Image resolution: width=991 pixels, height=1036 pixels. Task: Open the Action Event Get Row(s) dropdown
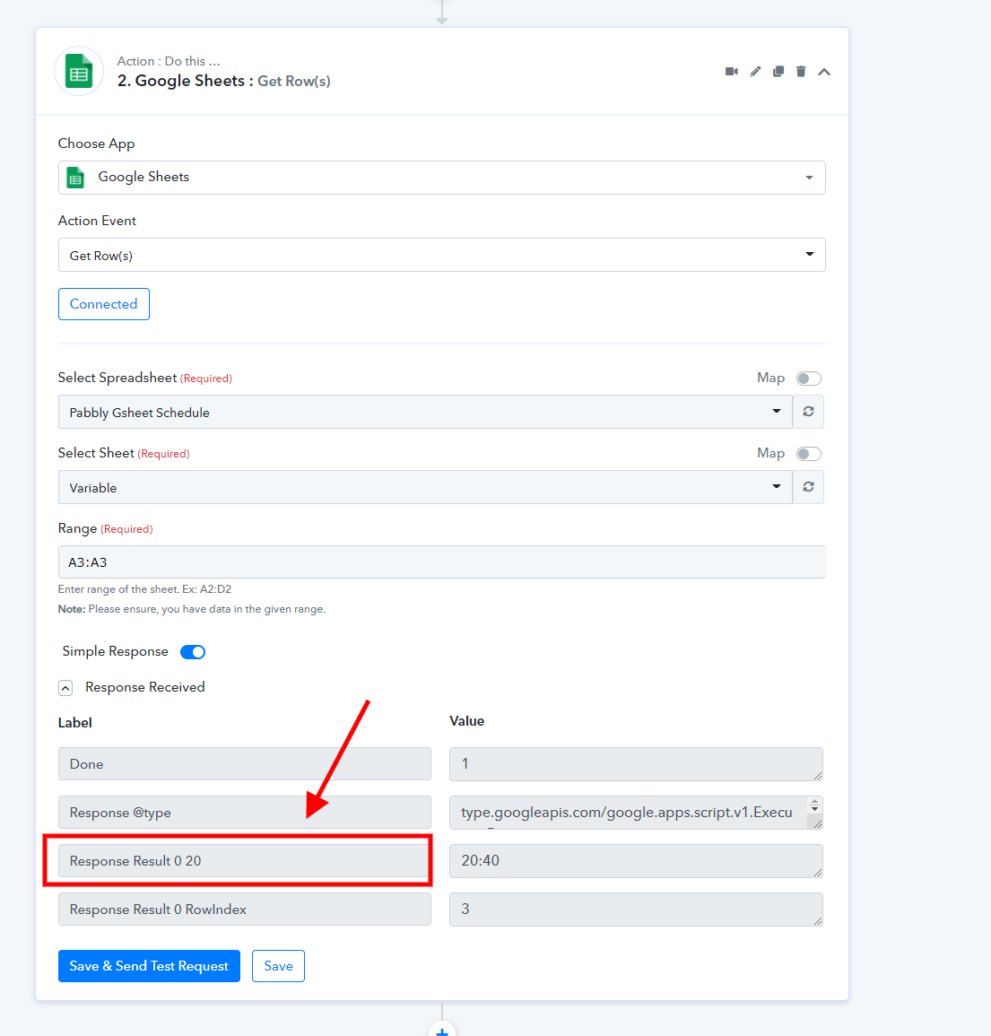[x=441, y=255]
